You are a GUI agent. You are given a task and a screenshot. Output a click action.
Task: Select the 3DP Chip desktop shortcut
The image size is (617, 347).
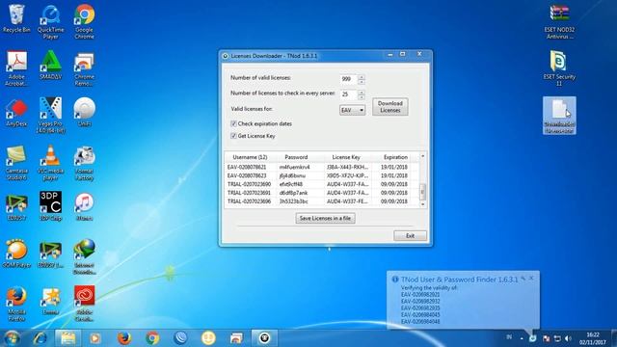pyautogui.click(x=51, y=205)
